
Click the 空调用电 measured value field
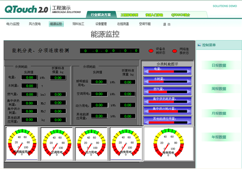pos(99,94)
